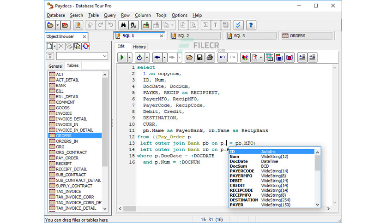Click the filter funnel icon in Object Browser

tap(50, 56)
